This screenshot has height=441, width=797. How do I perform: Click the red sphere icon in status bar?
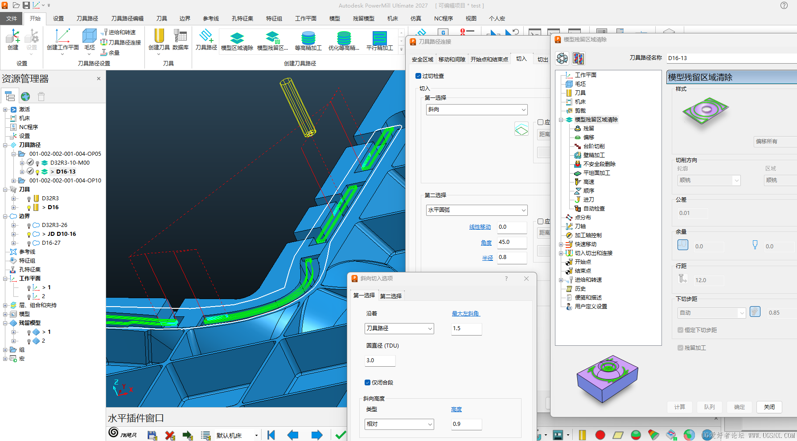600,435
